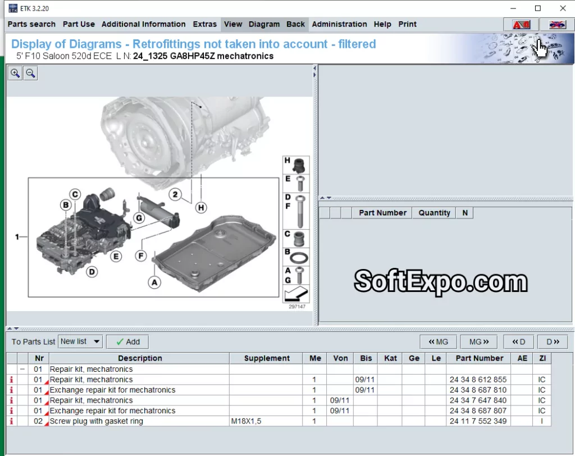Click the arrow icon at legend bottom
This screenshot has width=575, height=456.
(x=295, y=294)
